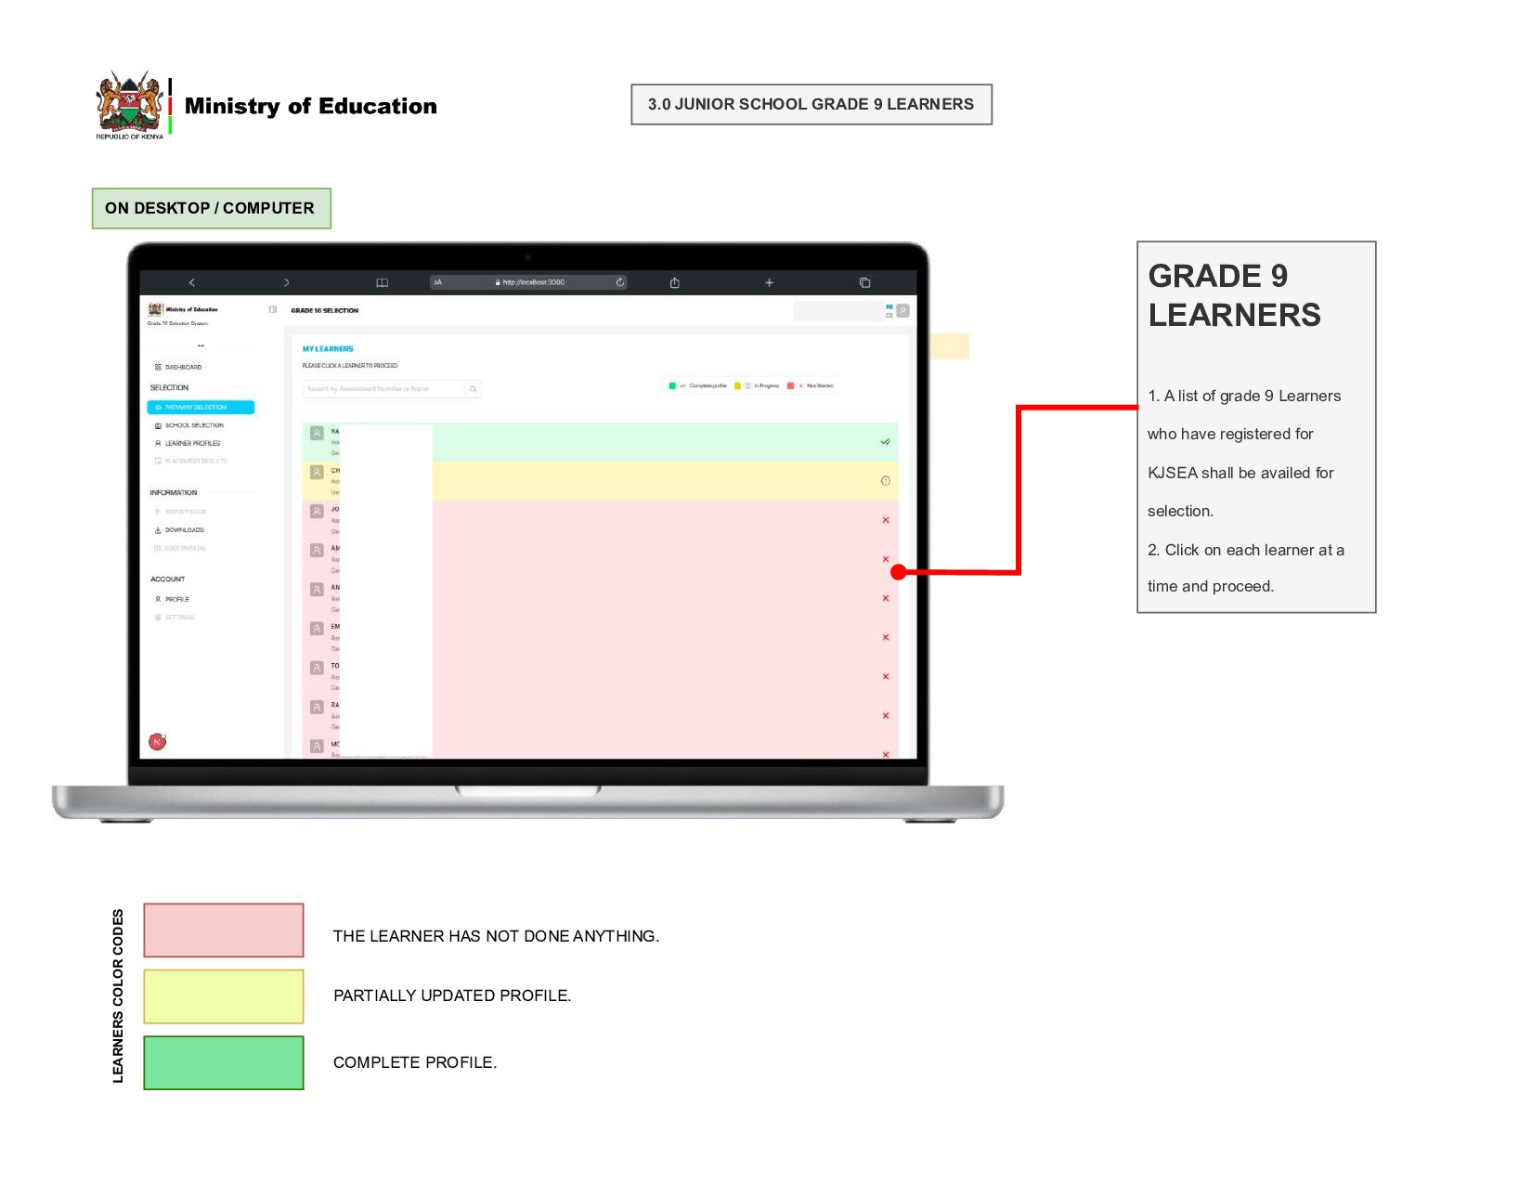
Task: Add a new browser tab with plus
Action: (x=769, y=282)
